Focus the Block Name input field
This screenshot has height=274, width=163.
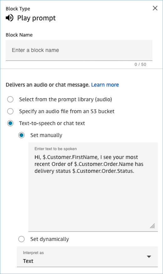point(79,50)
